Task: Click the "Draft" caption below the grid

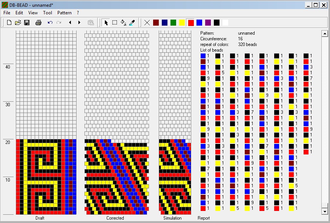Action: (40, 218)
